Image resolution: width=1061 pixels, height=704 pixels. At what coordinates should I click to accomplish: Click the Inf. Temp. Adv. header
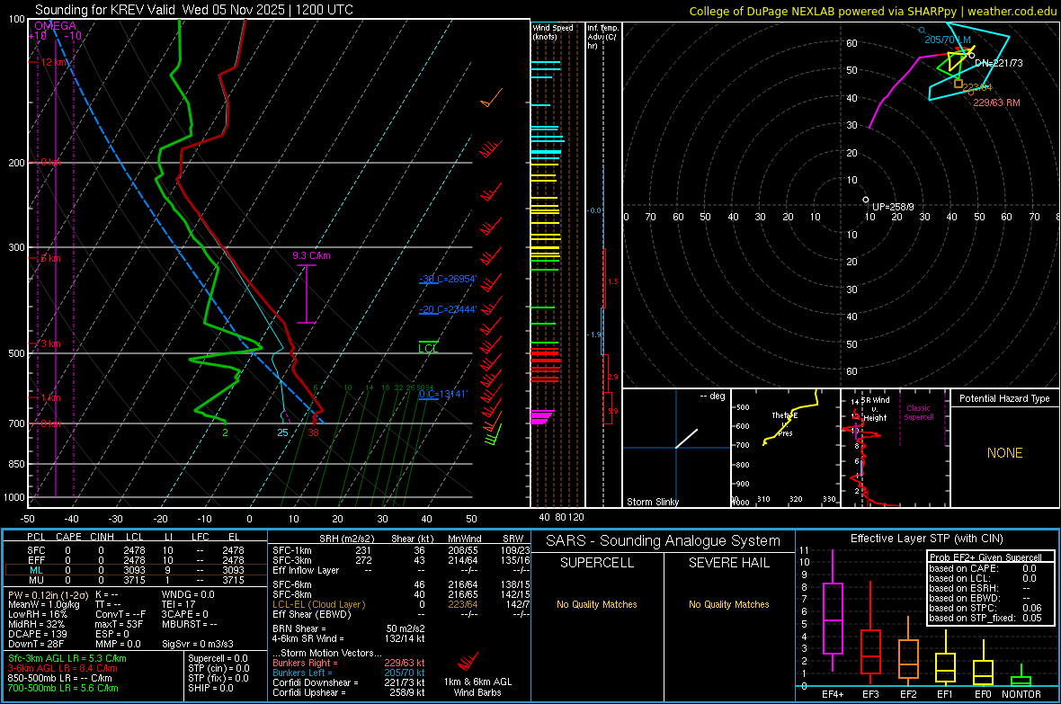(602, 37)
